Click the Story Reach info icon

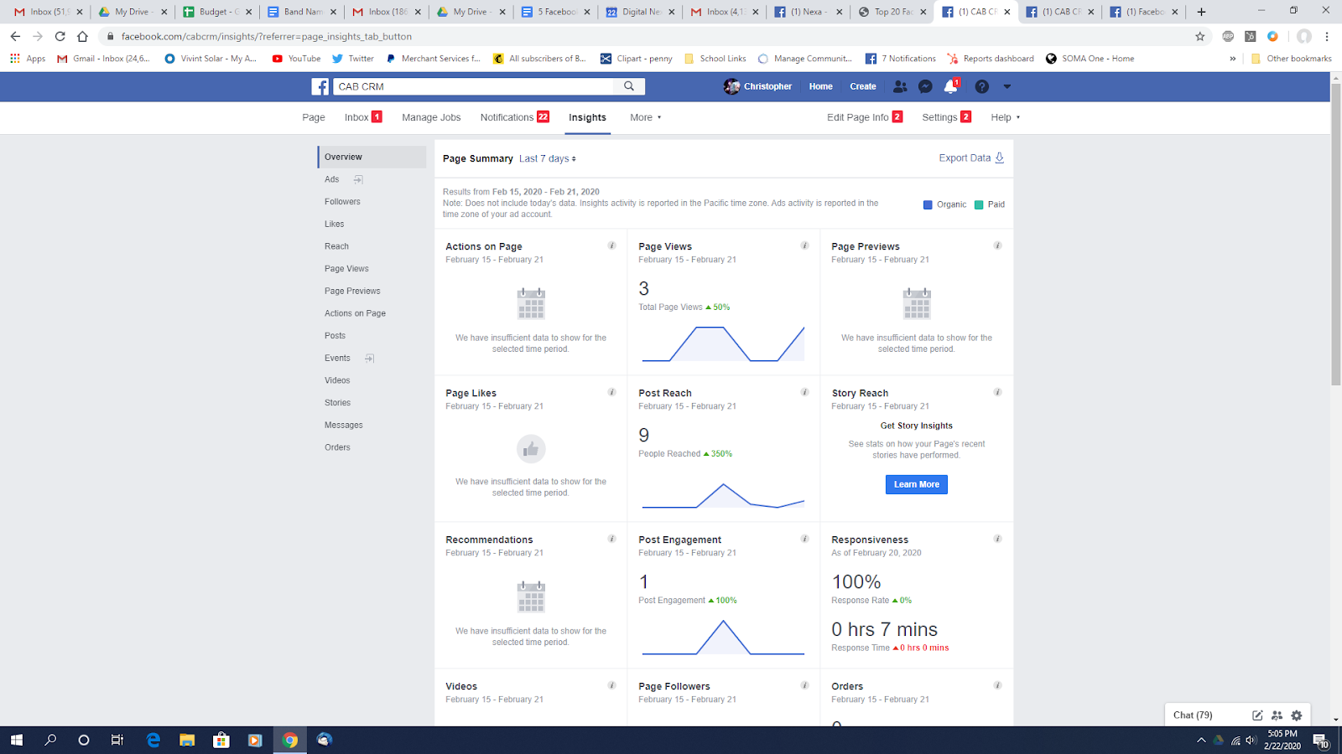(997, 392)
